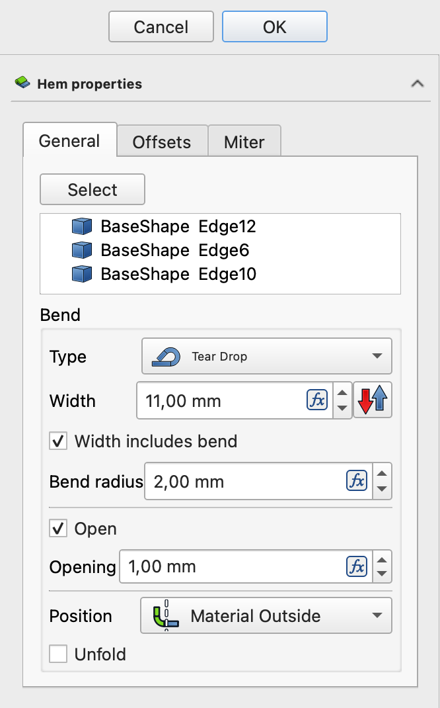
Task: Click the Select button for edges
Action: [x=92, y=190]
